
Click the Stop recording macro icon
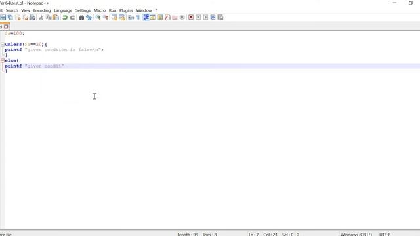198,18
